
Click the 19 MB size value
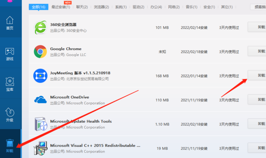(x=162, y=149)
